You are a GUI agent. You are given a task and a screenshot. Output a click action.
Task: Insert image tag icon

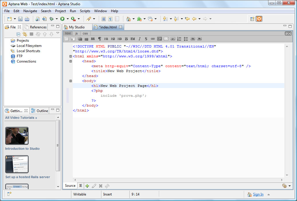point(159,39)
